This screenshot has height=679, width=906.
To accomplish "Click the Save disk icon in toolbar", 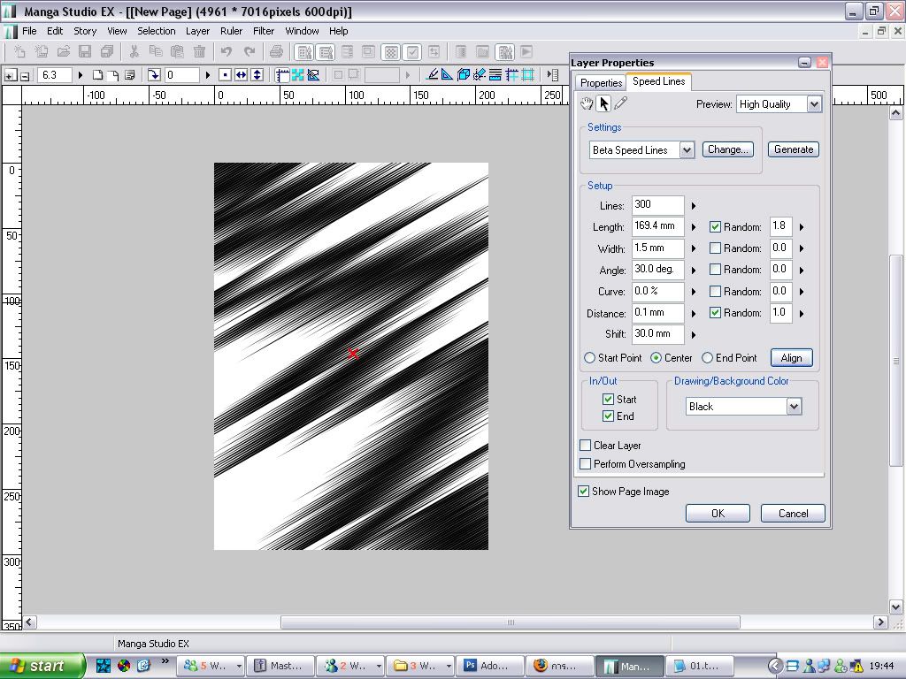I will coord(85,52).
